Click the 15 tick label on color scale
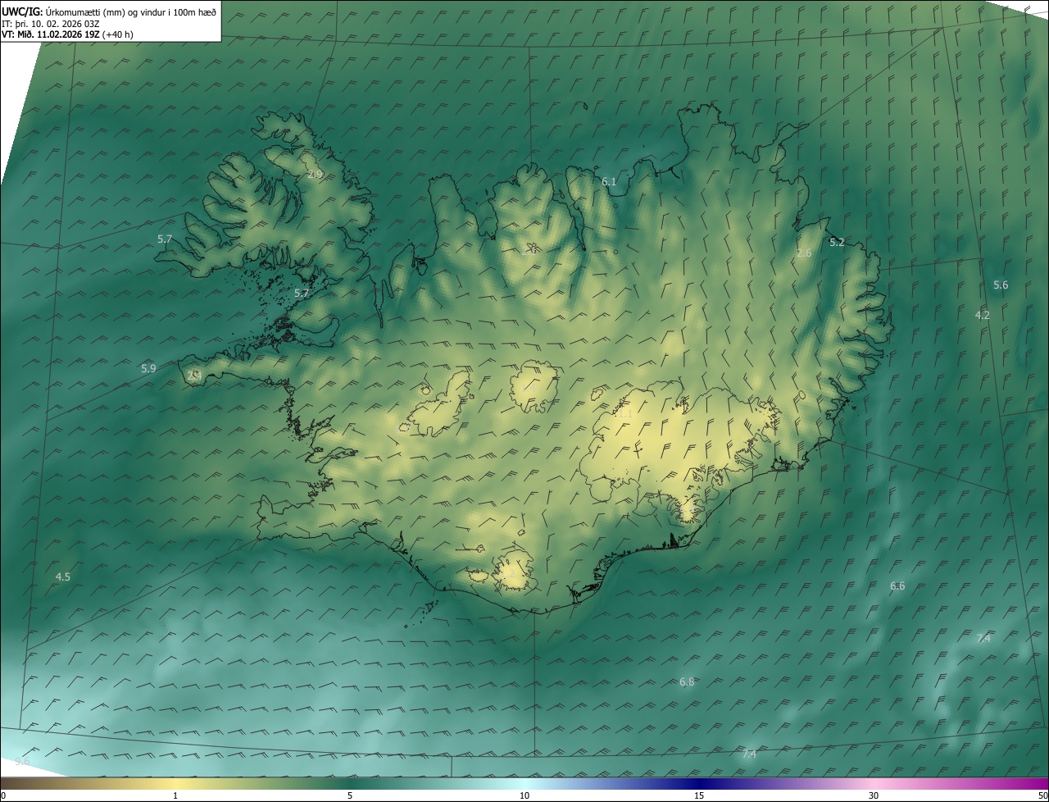Viewport: 1049px width, 802px height. (x=699, y=795)
